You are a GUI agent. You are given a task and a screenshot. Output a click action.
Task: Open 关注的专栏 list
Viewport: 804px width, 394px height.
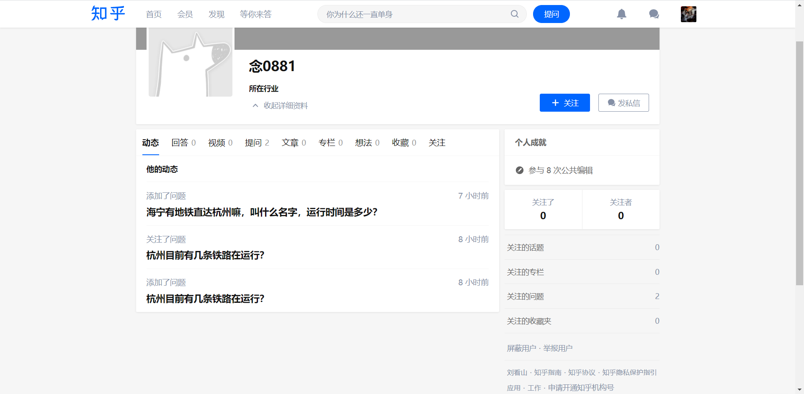pyautogui.click(x=583, y=272)
